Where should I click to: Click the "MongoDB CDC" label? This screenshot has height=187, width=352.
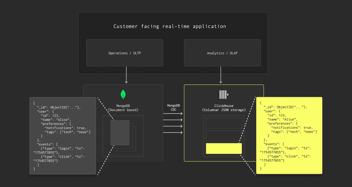coord(173,107)
